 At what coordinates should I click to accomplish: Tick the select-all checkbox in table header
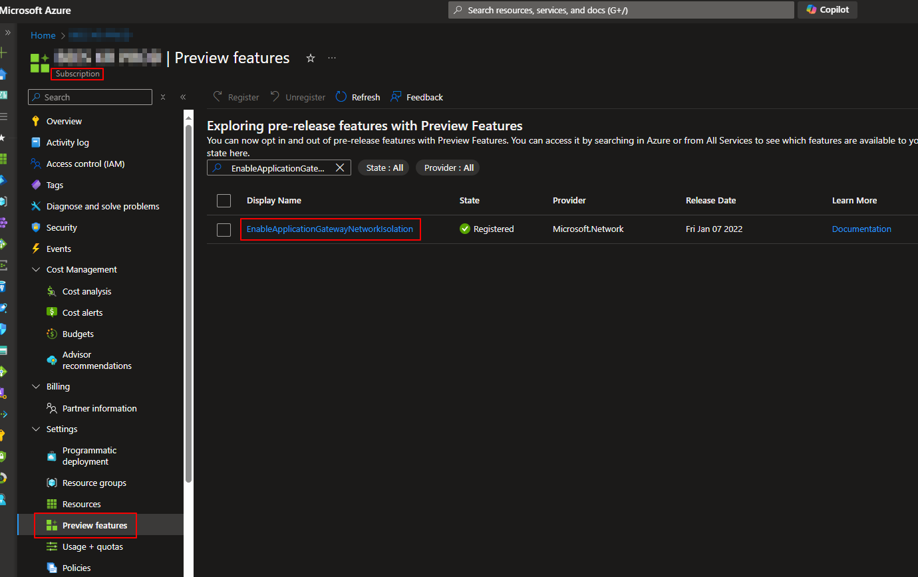pyautogui.click(x=224, y=201)
